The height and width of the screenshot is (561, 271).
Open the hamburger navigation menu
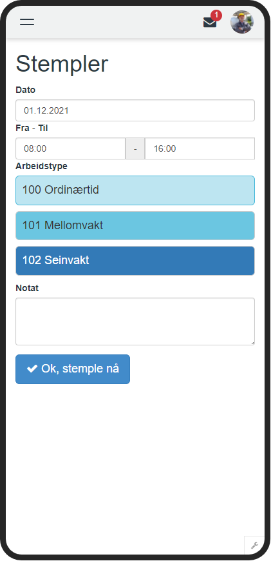click(27, 22)
